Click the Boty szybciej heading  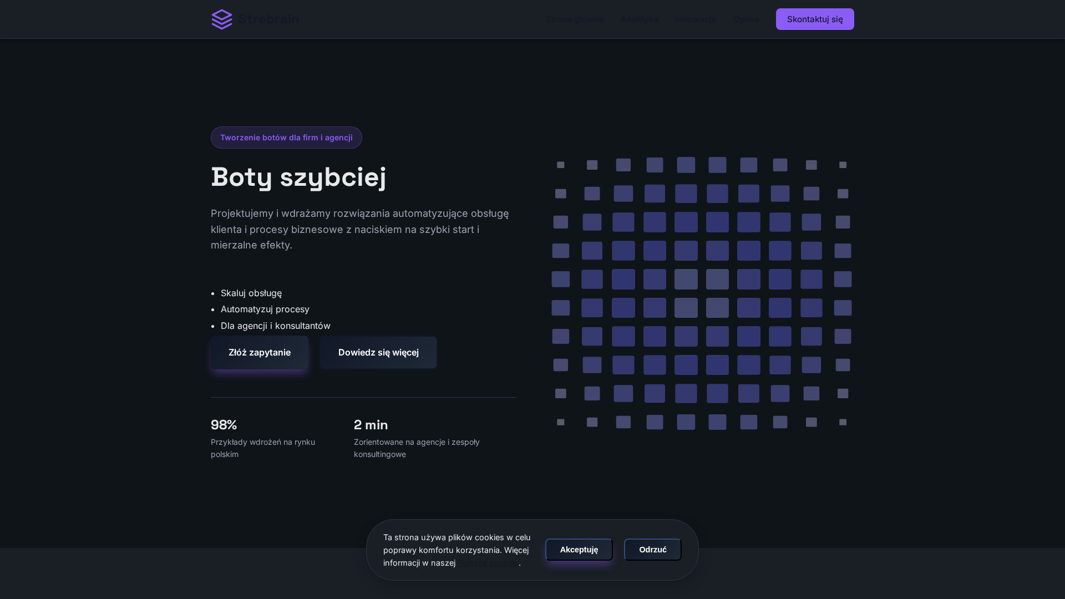(x=298, y=177)
